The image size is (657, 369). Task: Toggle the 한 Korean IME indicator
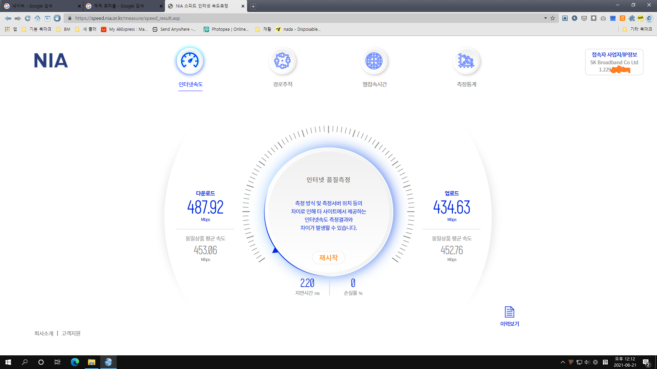pyautogui.click(x=605, y=362)
